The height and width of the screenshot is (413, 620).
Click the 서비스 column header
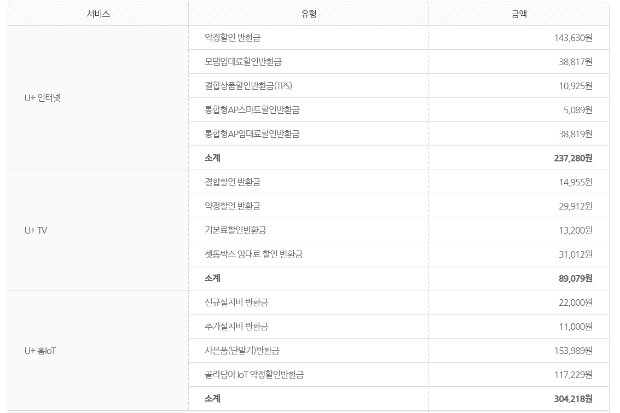point(98,14)
